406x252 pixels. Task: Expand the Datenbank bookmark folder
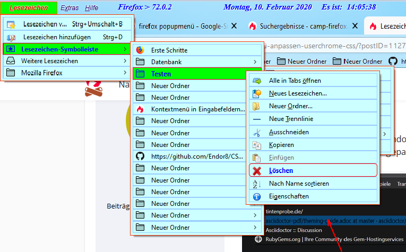pos(196,62)
